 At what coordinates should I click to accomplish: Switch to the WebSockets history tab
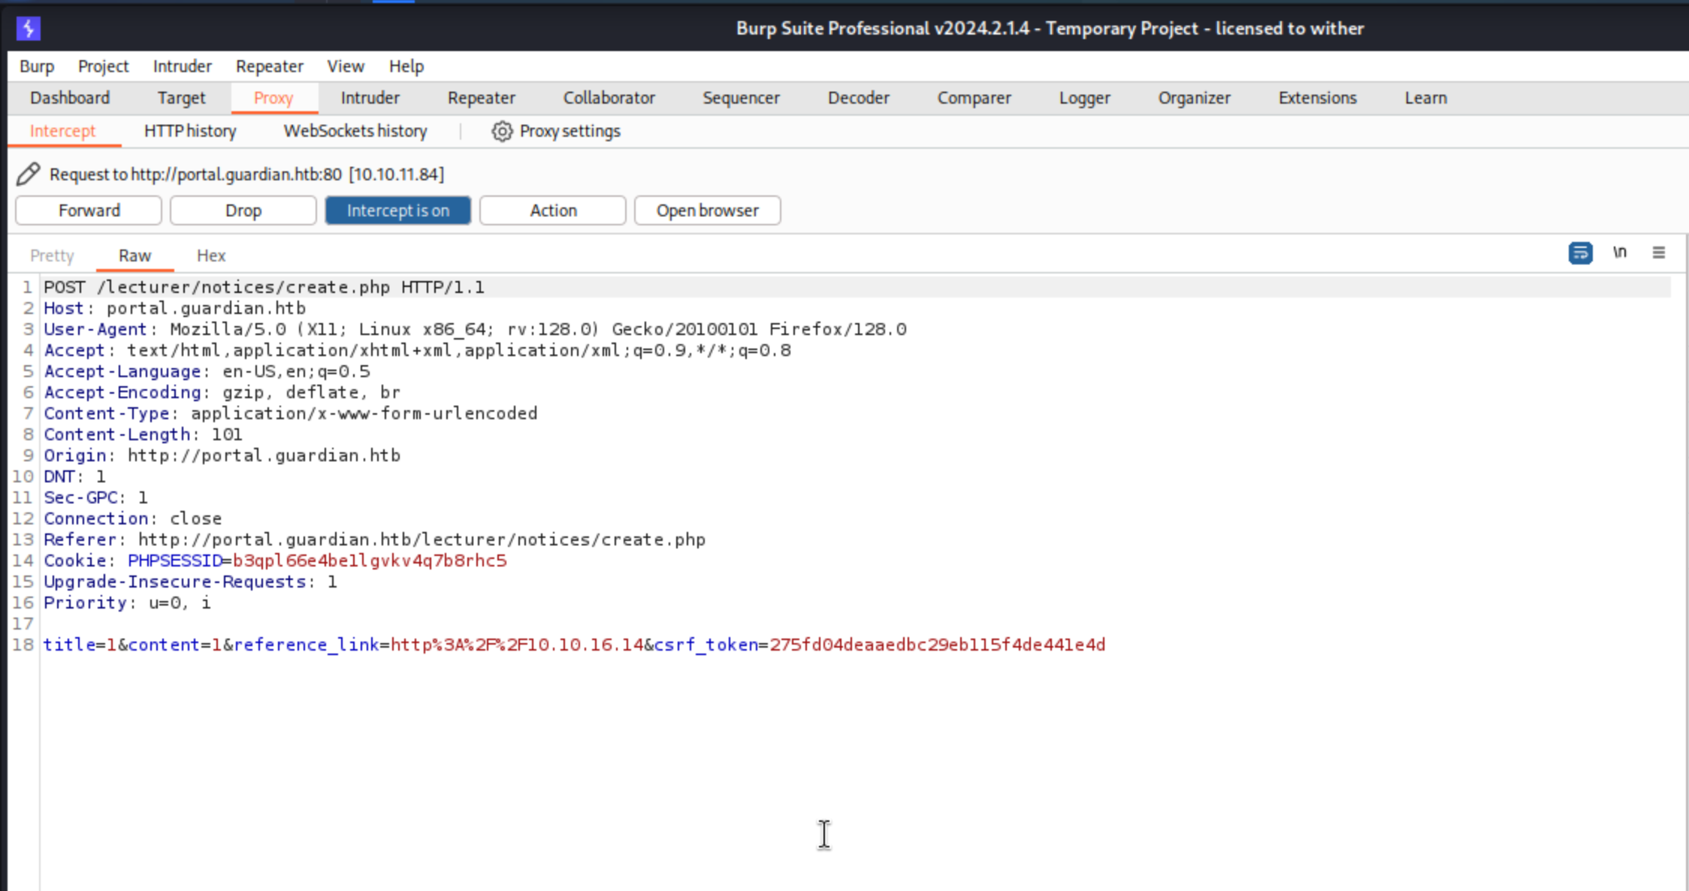355,131
